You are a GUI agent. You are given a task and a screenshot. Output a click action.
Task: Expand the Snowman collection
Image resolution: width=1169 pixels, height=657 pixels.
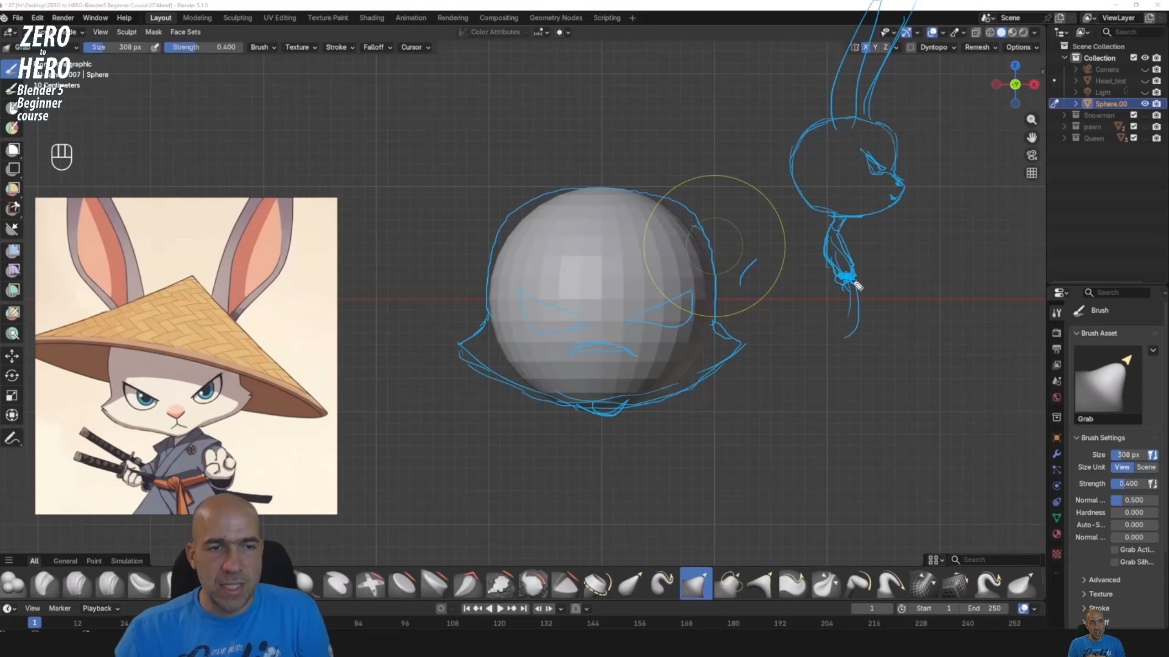click(1064, 115)
